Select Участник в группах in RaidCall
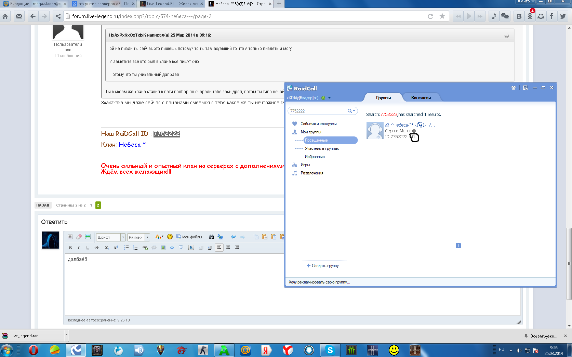 click(322, 148)
